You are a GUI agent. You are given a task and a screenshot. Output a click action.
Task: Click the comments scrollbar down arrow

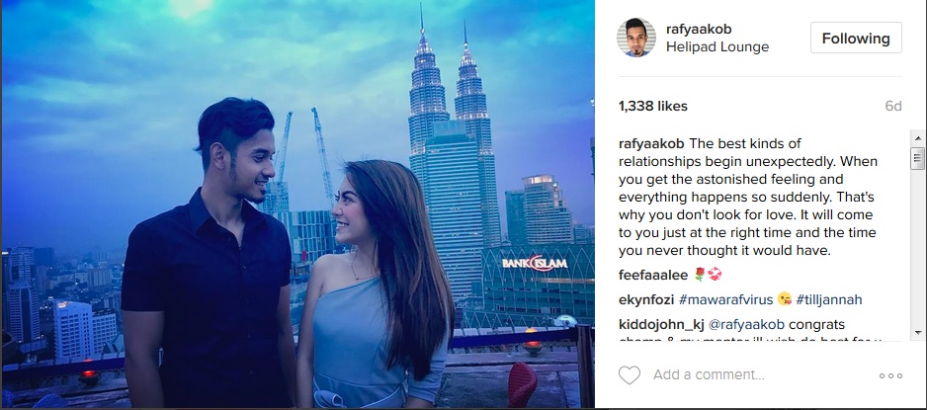(x=917, y=333)
